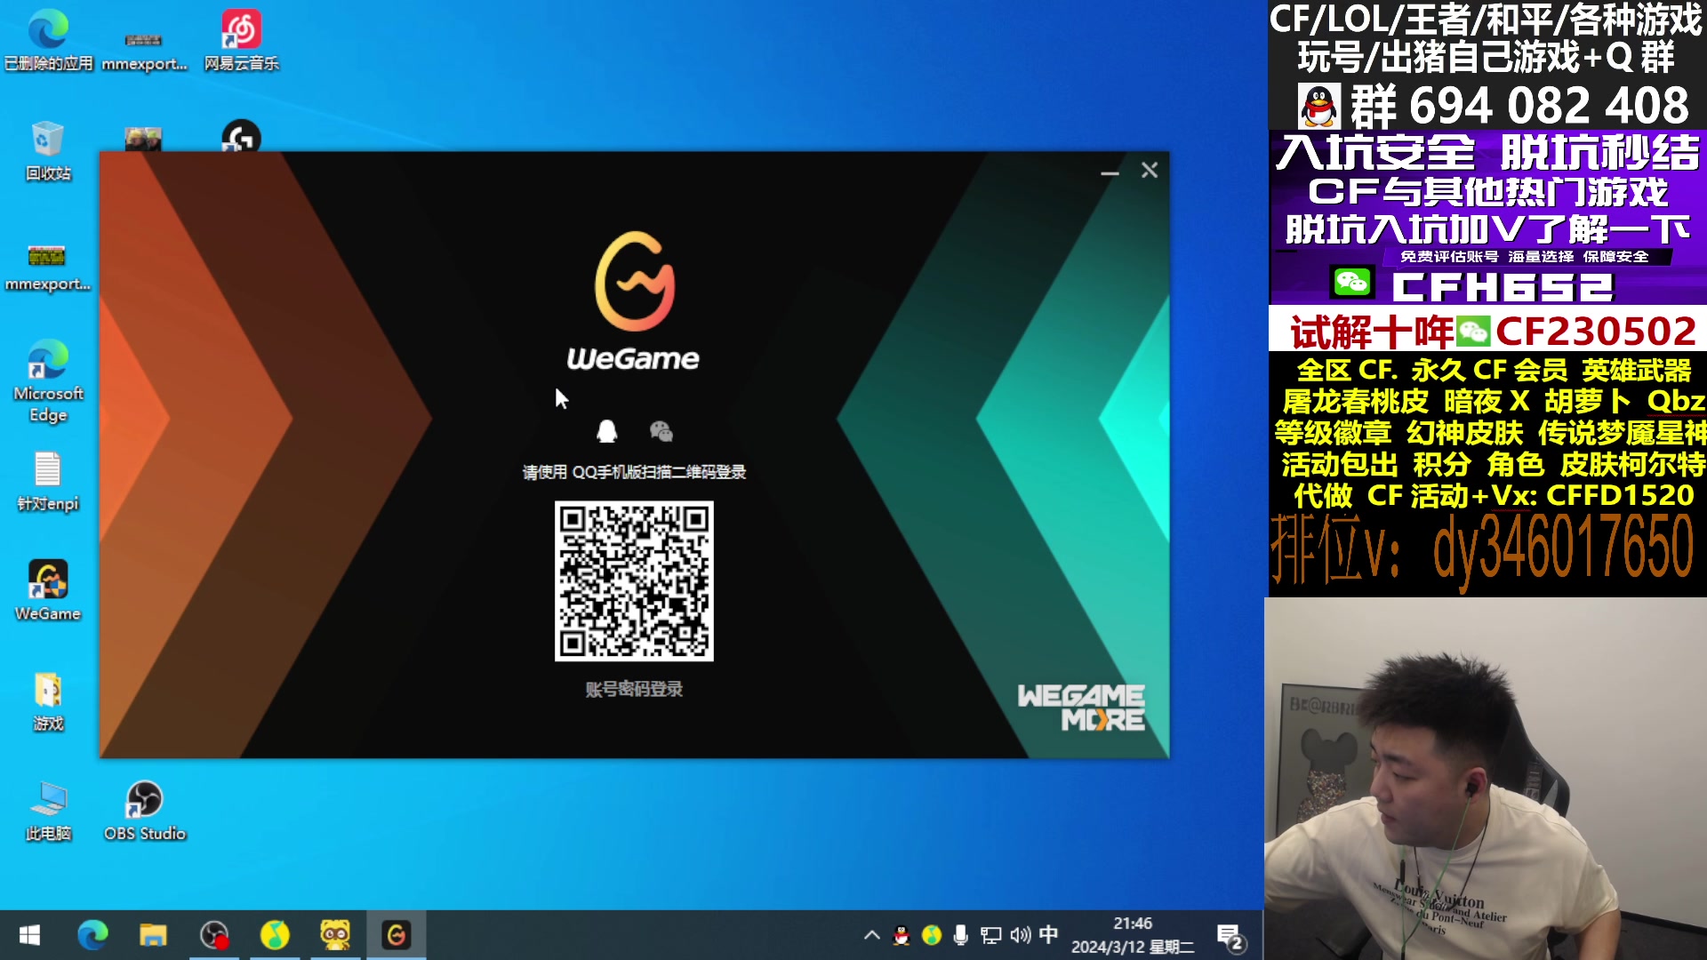Click the WeGame login QR code

click(x=634, y=581)
